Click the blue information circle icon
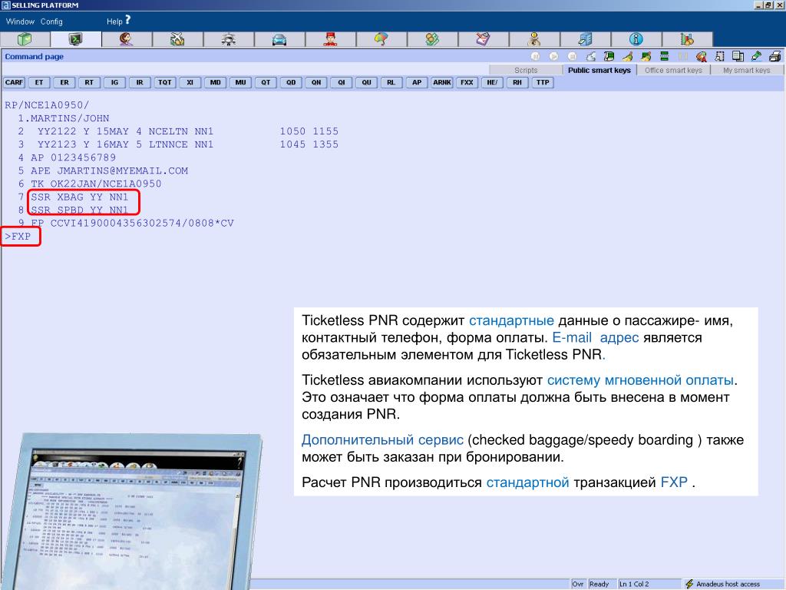Image resolution: width=786 pixels, height=590 pixels. pyautogui.click(x=636, y=39)
